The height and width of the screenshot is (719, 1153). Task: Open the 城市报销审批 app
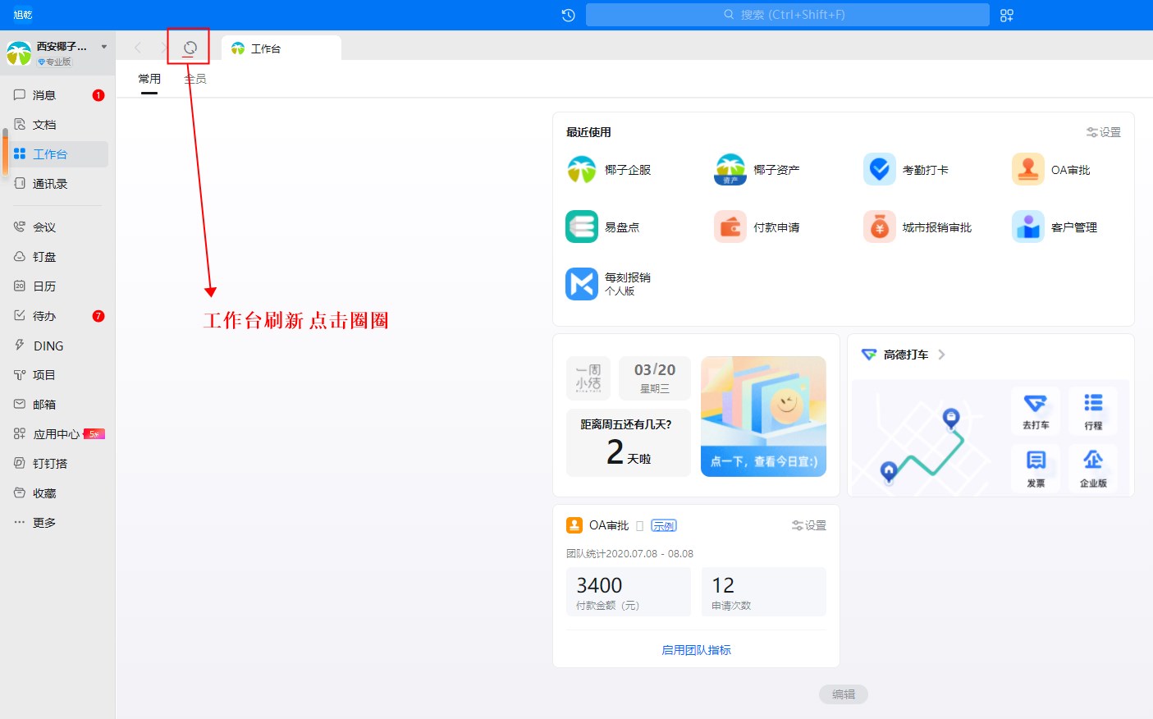coord(917,227)
